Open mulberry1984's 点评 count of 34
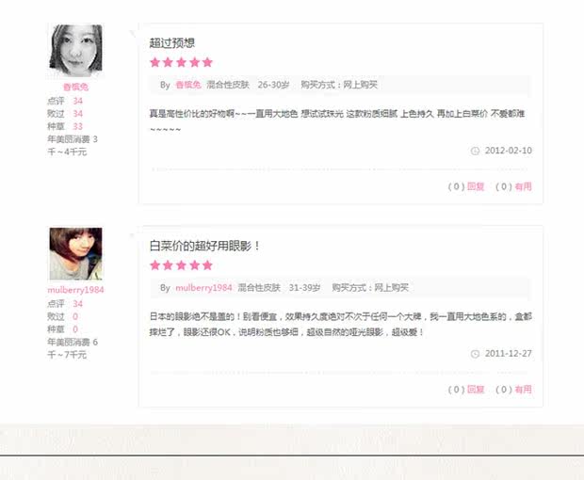 [78, 304]
